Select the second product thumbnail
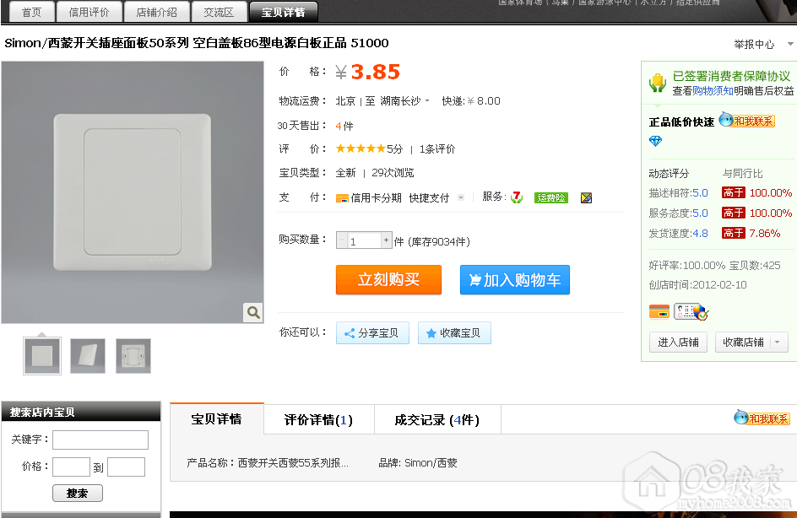 pyautogui.click(x=88, y=356)
